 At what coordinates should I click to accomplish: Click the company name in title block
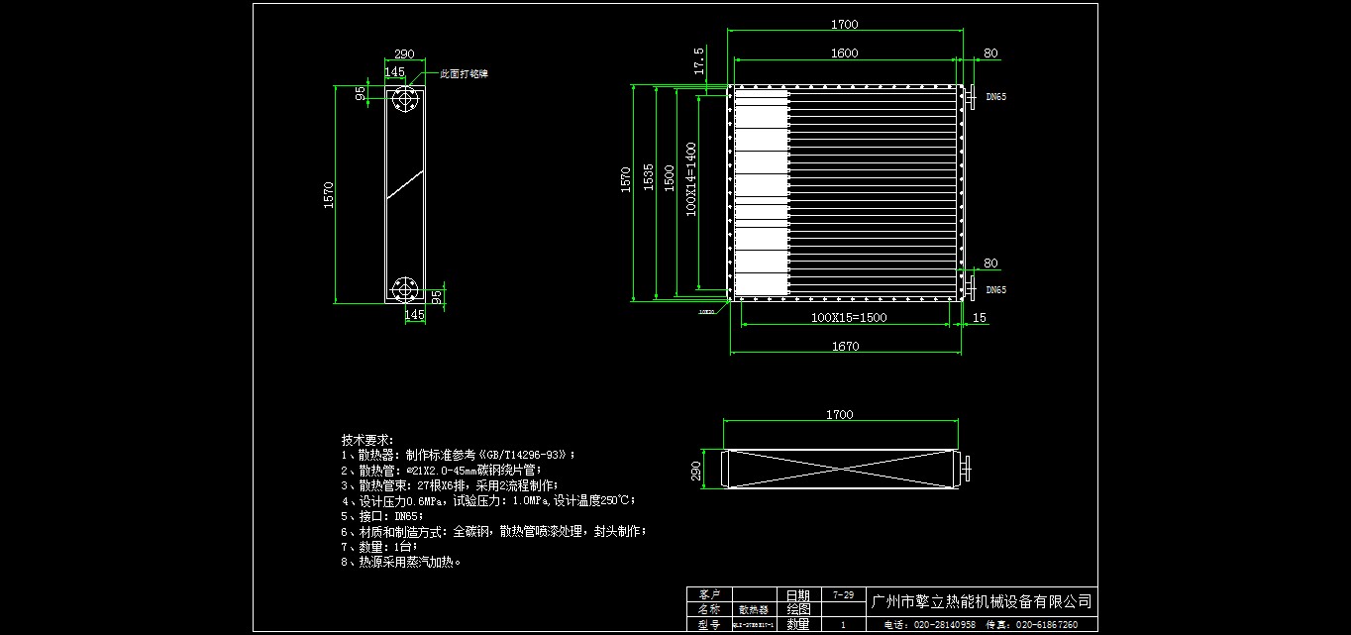pyautogui.click(x=981, y=601)
